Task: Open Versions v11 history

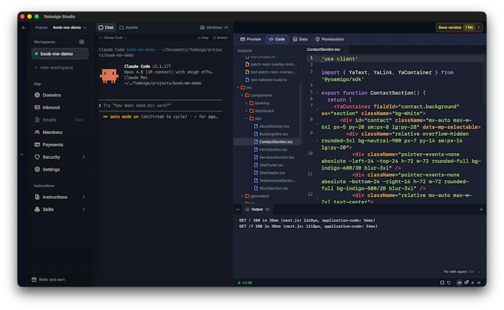Action: click(214, 28)
